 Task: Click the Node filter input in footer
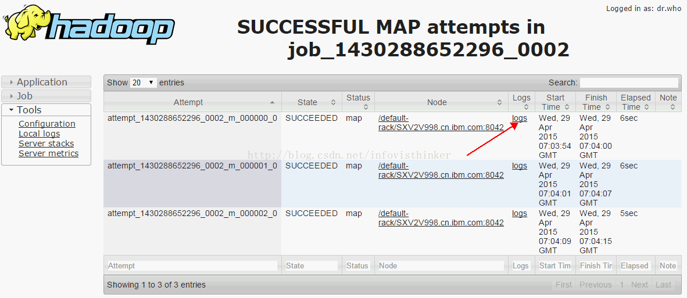[x=441, y=265]
